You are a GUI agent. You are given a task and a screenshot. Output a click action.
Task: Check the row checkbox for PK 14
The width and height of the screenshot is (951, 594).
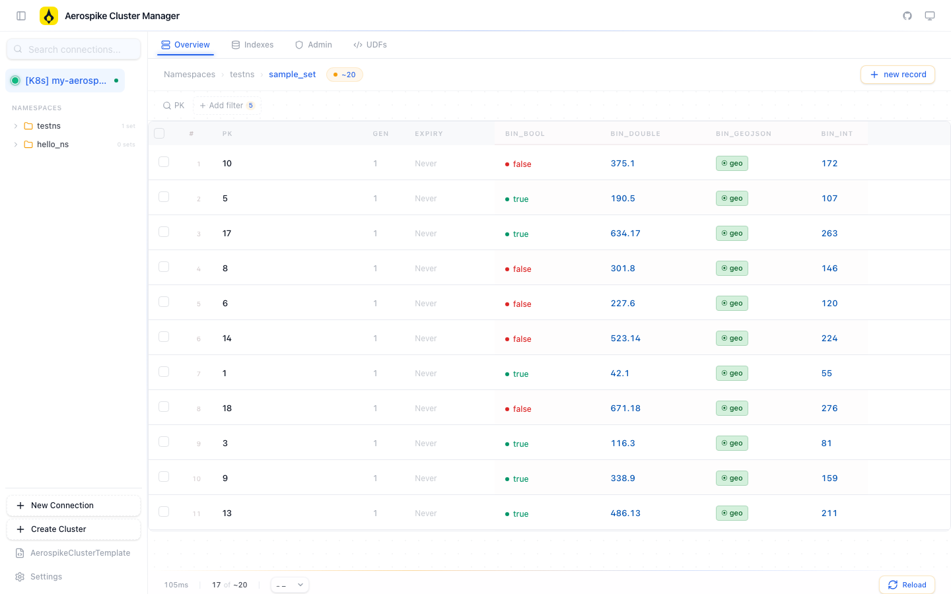click(x=164, y=337)
